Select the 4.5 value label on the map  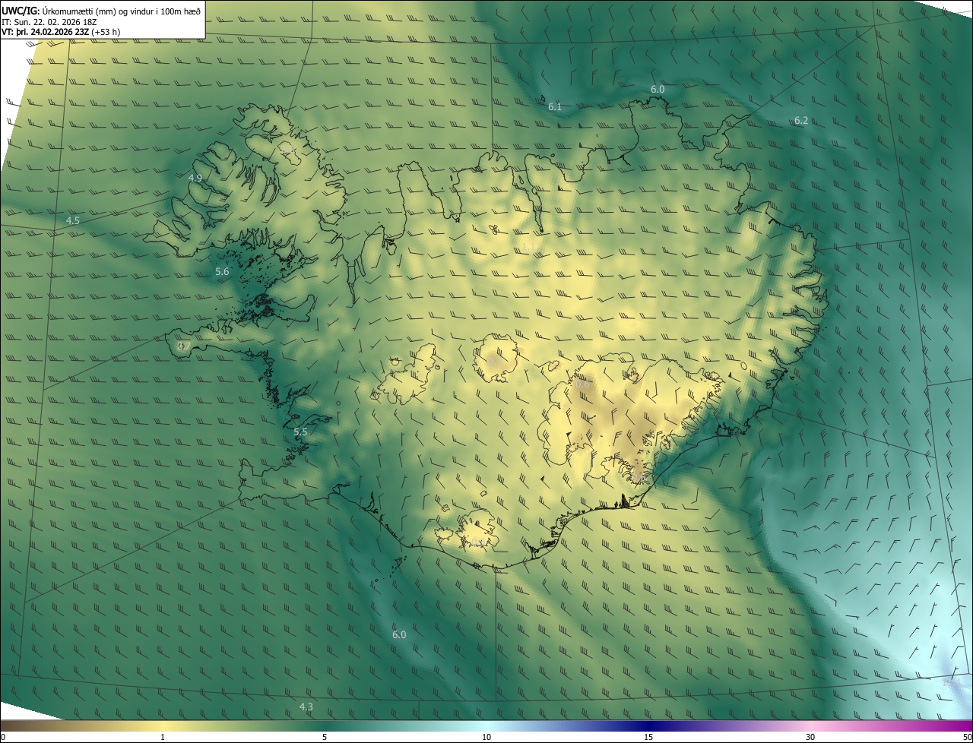(x=72, y=221)
